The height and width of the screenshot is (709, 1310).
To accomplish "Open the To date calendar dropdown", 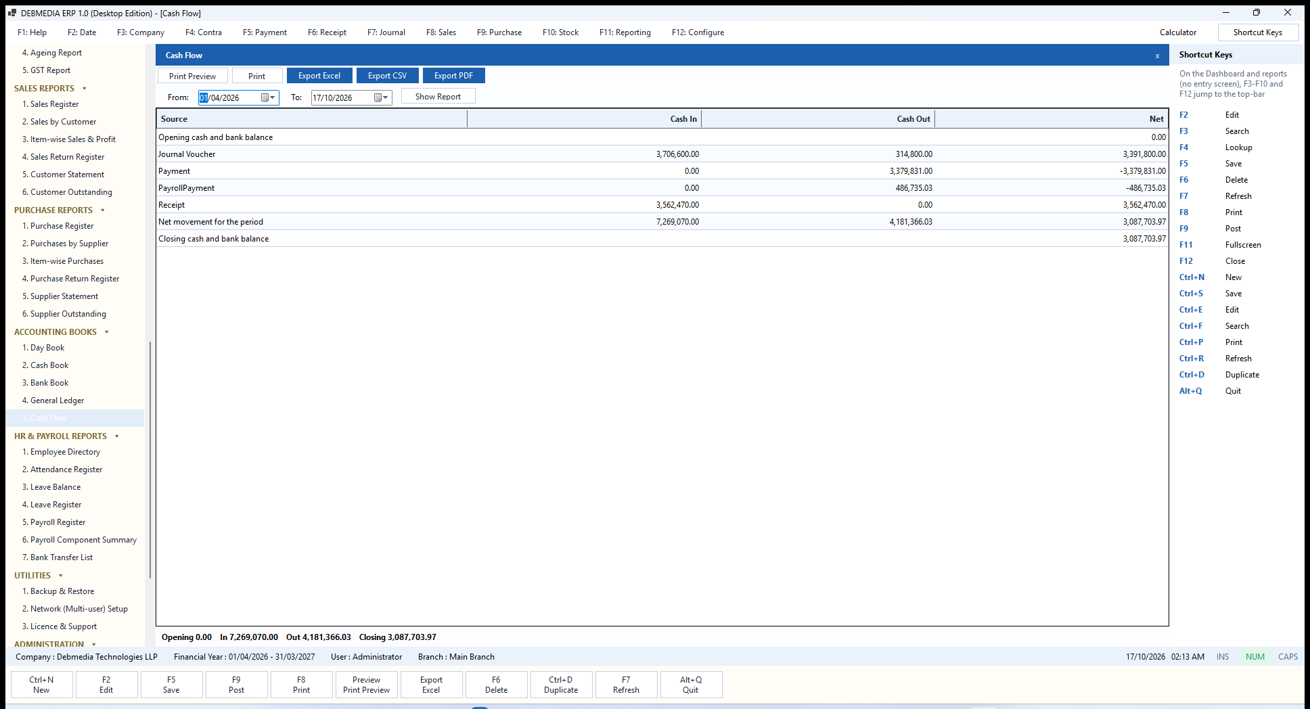I will click(382, 97).
